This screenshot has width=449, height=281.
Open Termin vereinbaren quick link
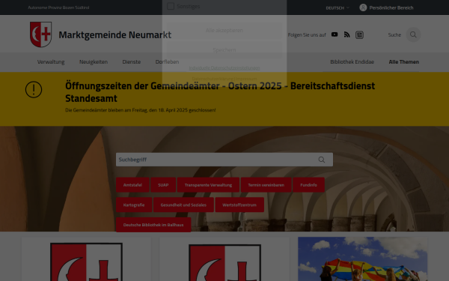[266, 185]
